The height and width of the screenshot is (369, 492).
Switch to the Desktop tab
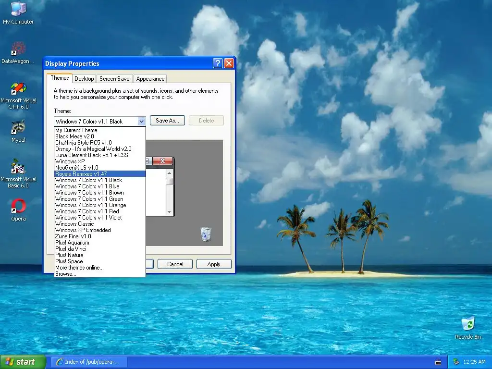[x=84, y=79]
